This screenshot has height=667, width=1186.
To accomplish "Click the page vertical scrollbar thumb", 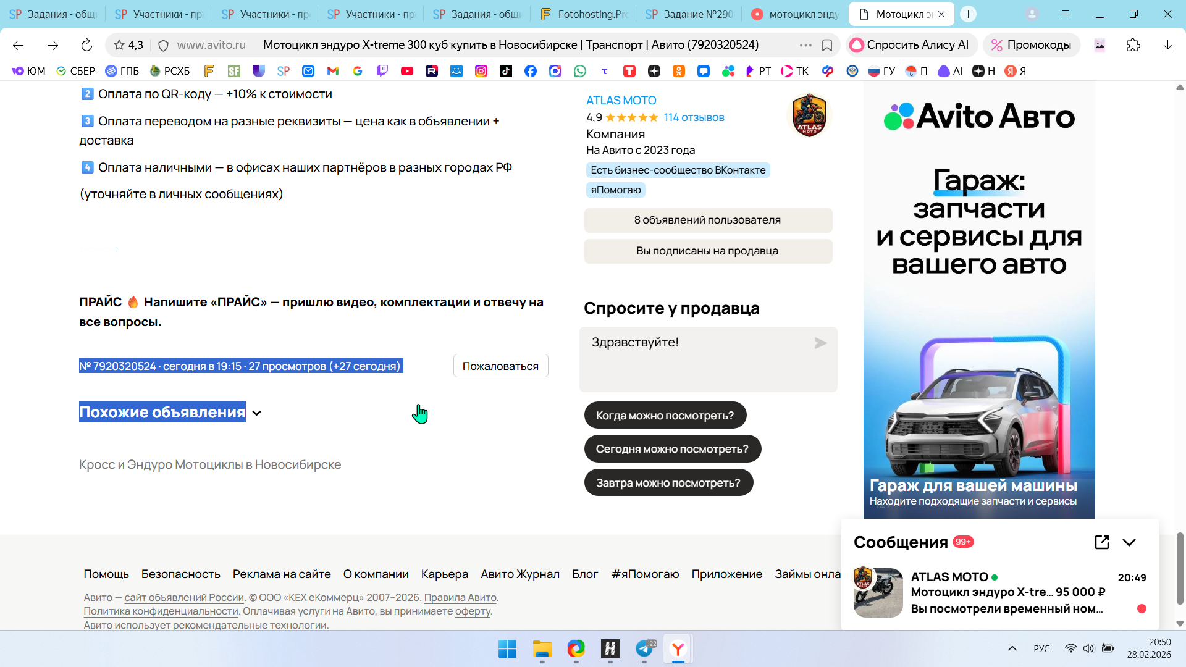I will tap(1179, 568).
